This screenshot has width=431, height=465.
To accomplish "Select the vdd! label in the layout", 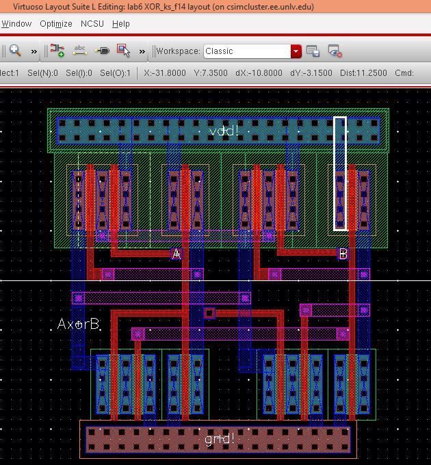I will (223, 131).
